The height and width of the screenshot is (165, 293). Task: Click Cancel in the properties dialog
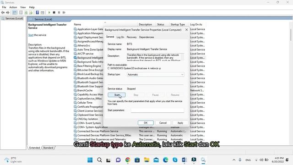(x=163, y=123)
